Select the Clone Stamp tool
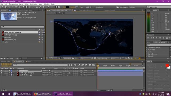This screenshot has height=96, width=171. tap(37, 7)
